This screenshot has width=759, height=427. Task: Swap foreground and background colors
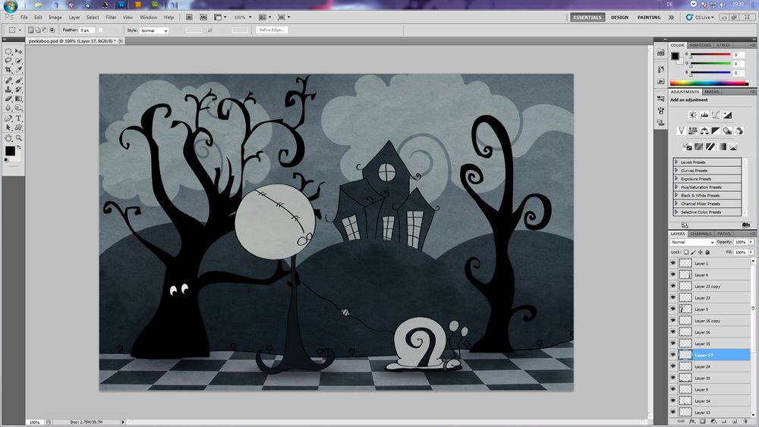pos(19,147)
